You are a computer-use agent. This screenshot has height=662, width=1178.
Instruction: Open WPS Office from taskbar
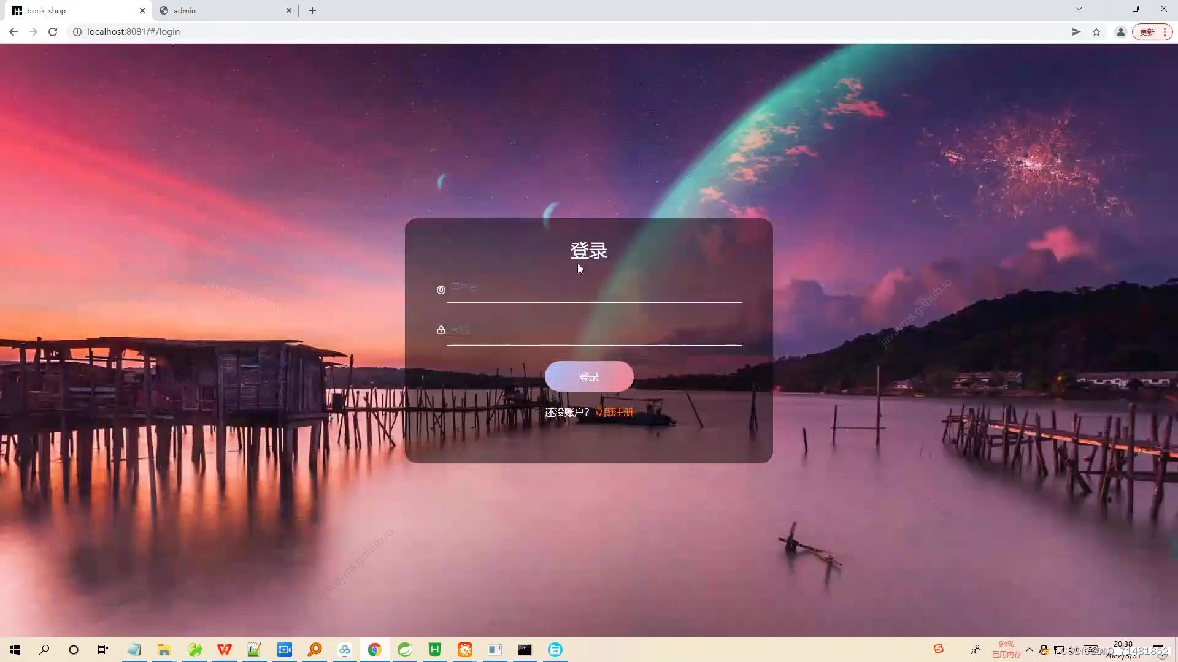(225, 650)
